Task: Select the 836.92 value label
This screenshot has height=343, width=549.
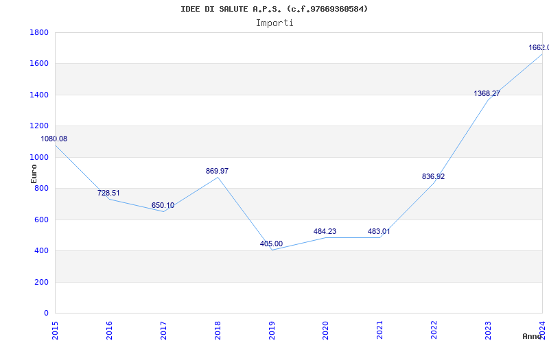Action: [433, 177]
